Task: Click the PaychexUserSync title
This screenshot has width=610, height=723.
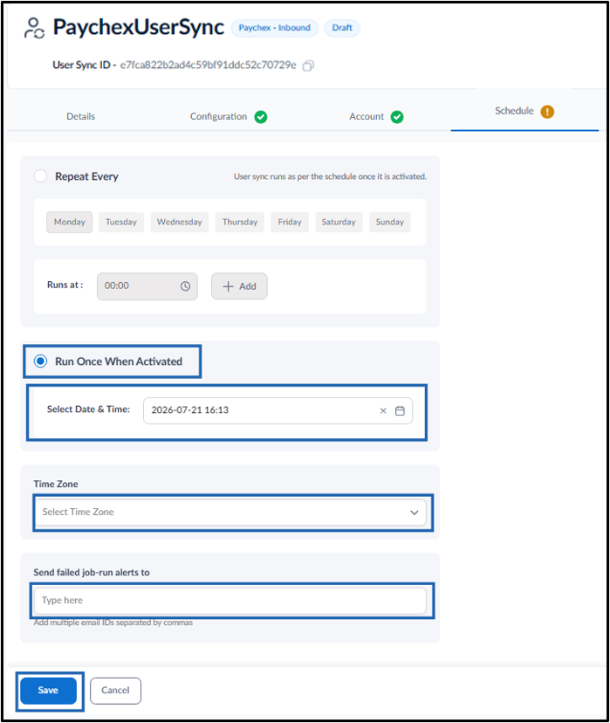Action: (x=139, y=27)
